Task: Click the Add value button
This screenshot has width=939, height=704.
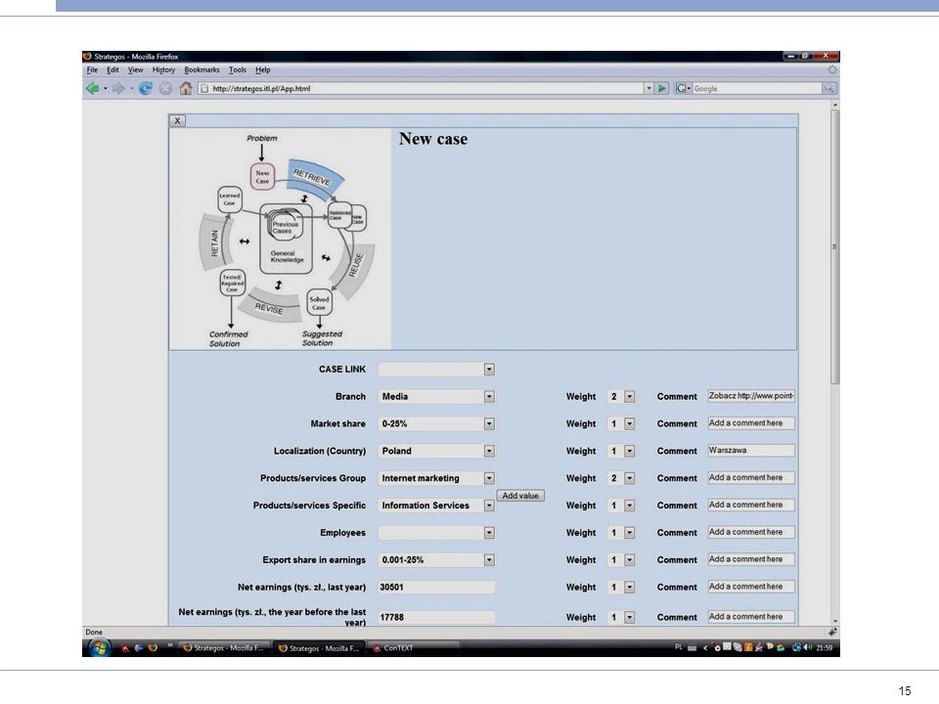Action: tap(520, 496)
